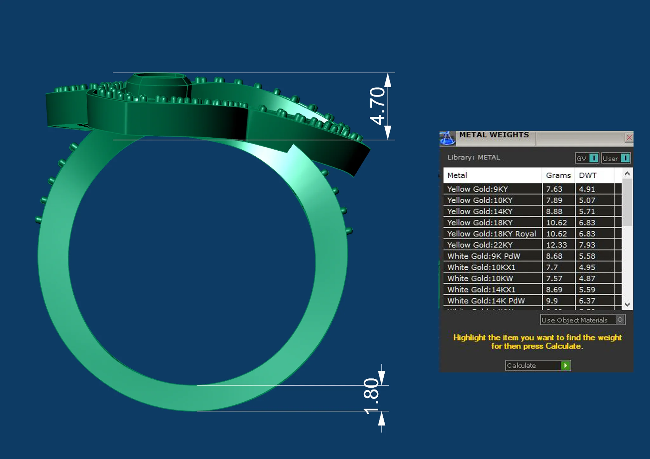Select the White Gold:10KX1 row
650x459 pixels.
click(532, 267)
